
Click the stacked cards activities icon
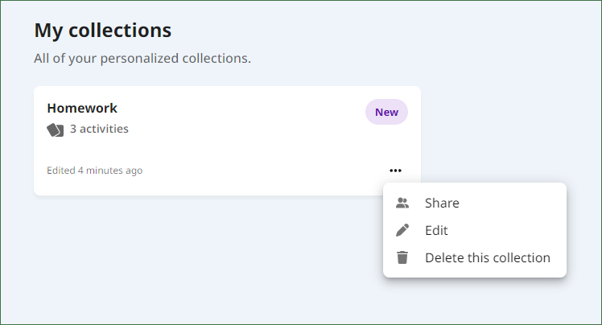[x=56, y=130]
